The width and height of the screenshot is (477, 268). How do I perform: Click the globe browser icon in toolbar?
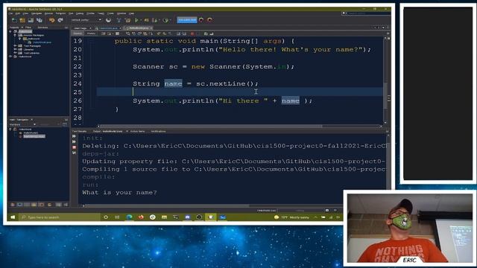pyautogui.click(x=108, y=20)
